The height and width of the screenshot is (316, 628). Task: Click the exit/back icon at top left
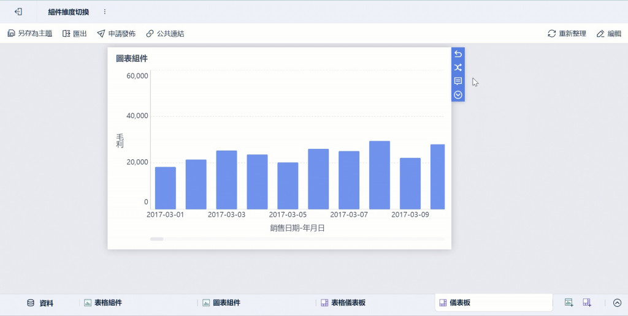pyautogui.click(x=18, y=12)
